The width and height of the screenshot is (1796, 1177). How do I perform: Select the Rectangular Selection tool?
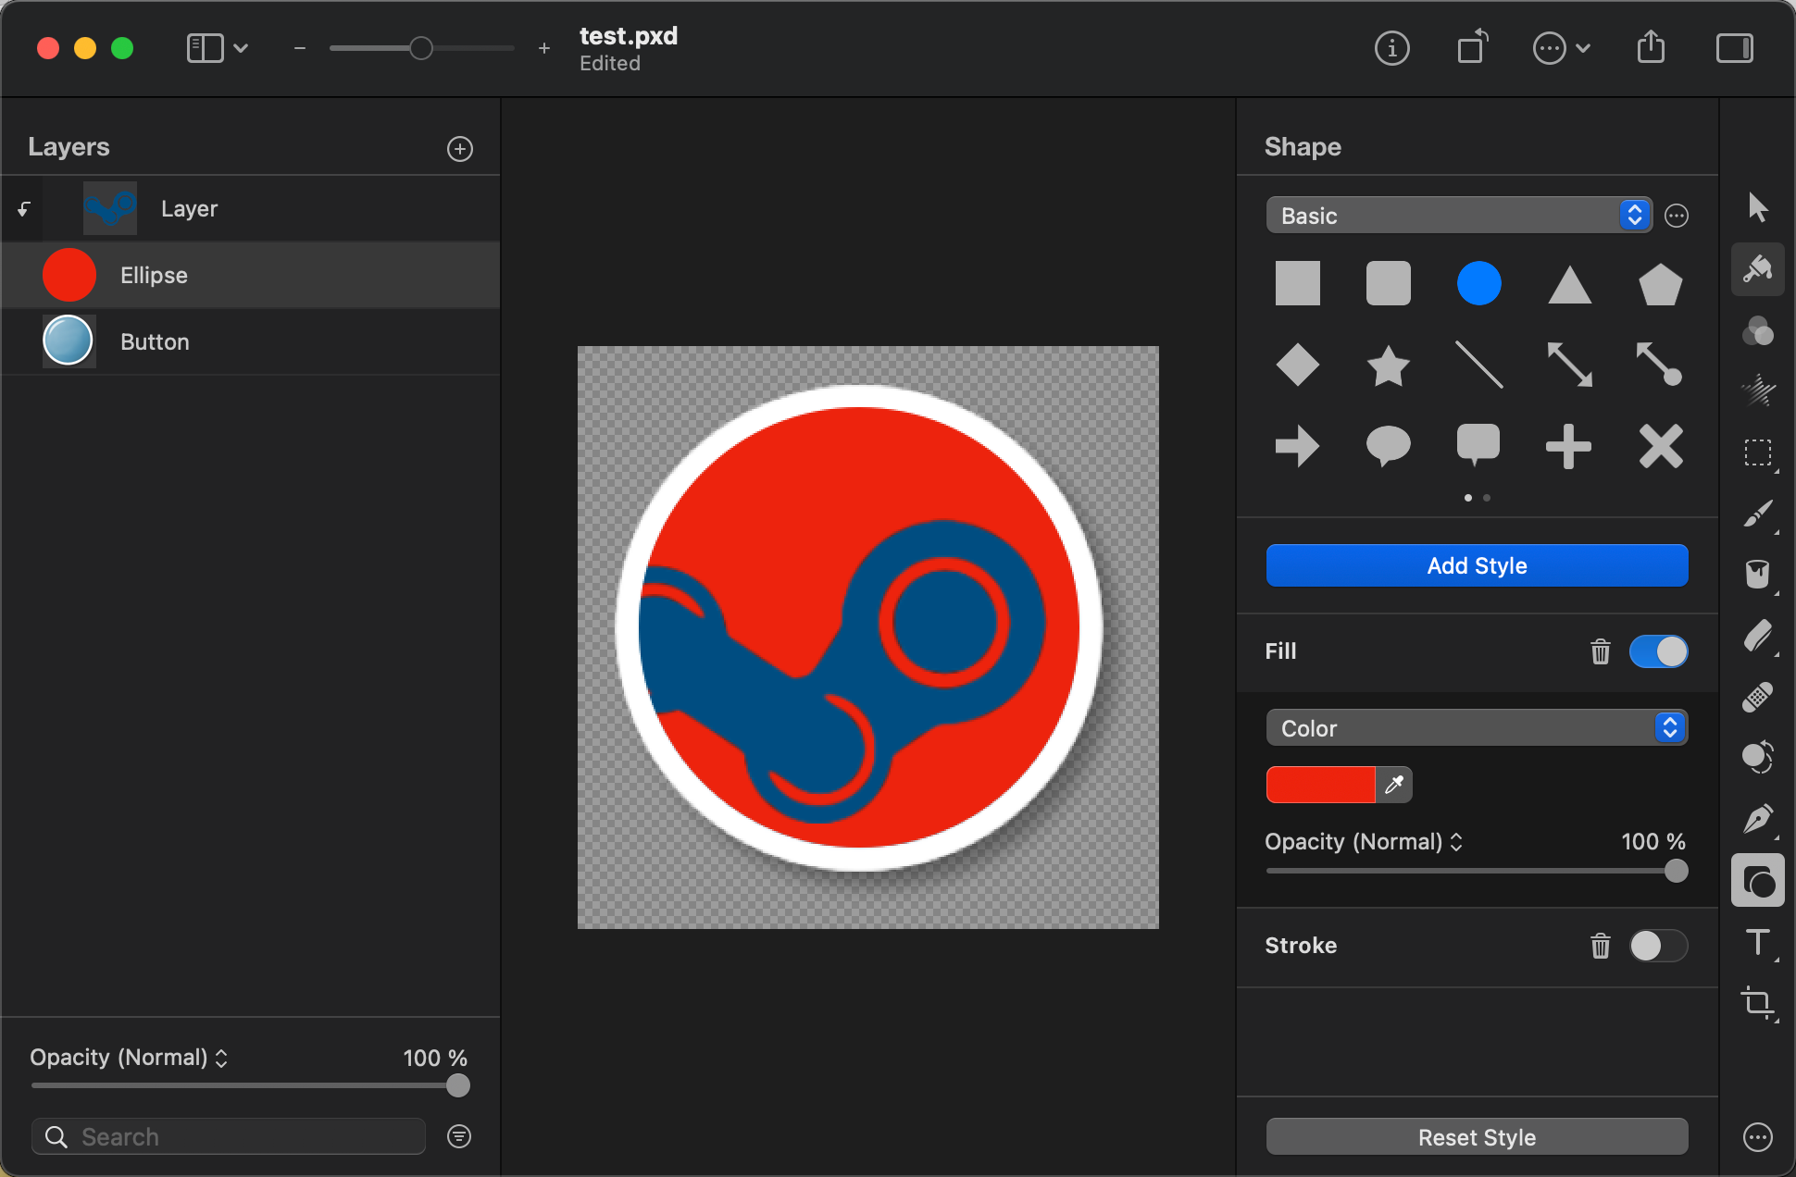(x=1758, y=452)
